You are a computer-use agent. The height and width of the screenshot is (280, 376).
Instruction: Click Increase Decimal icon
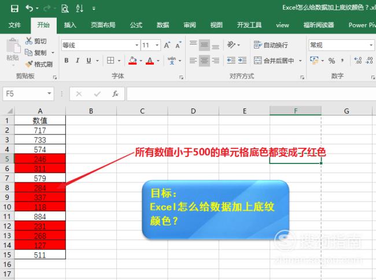(x=357, y=61)
